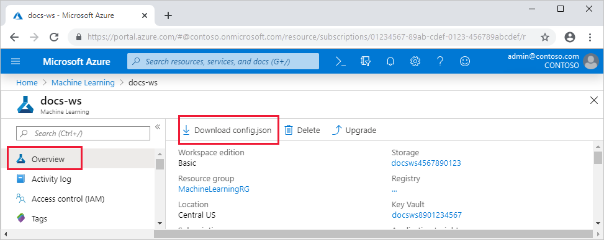
Task: Click the Workspace edition value Basic
Action: [187, 163]
